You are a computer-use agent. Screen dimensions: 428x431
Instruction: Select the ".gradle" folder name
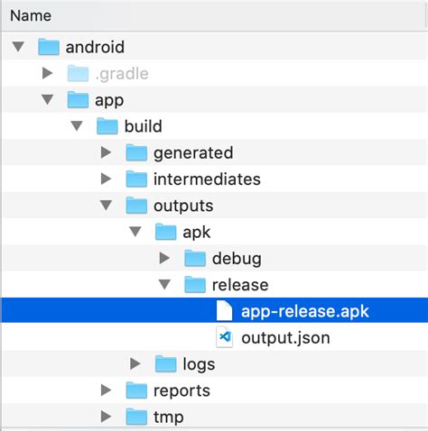click(x=122, y=74)
